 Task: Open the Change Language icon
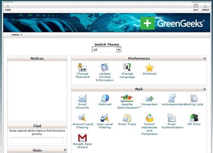(127, 68)
